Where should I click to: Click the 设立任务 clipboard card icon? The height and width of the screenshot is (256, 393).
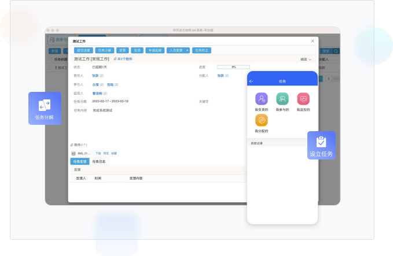(x=321, y=142)
